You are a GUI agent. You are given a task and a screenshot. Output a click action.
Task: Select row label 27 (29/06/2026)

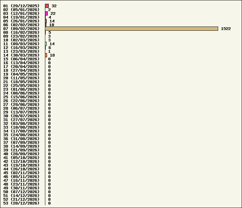coord(21,105)
